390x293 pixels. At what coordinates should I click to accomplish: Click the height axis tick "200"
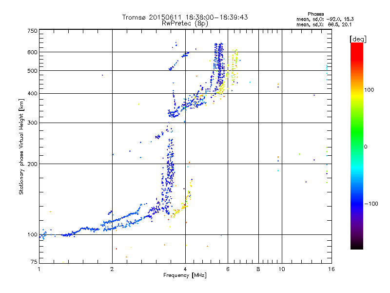pyautogui.click(x=32, y=164)
